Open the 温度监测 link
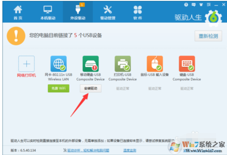This screenshot has width=227, height=155. pos(130,150)
